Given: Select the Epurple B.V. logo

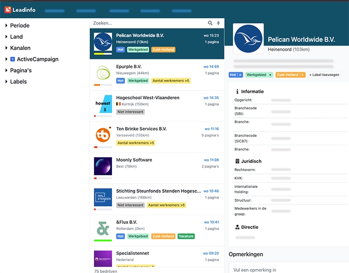Looking at the screenshot, I should (x=103, y=73).
